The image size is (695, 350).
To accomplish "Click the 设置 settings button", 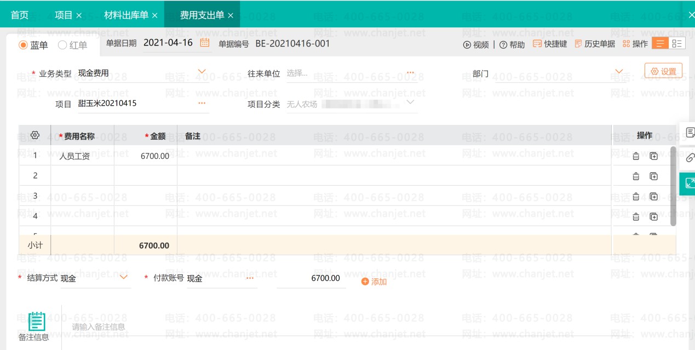I will tap(664, 71).
